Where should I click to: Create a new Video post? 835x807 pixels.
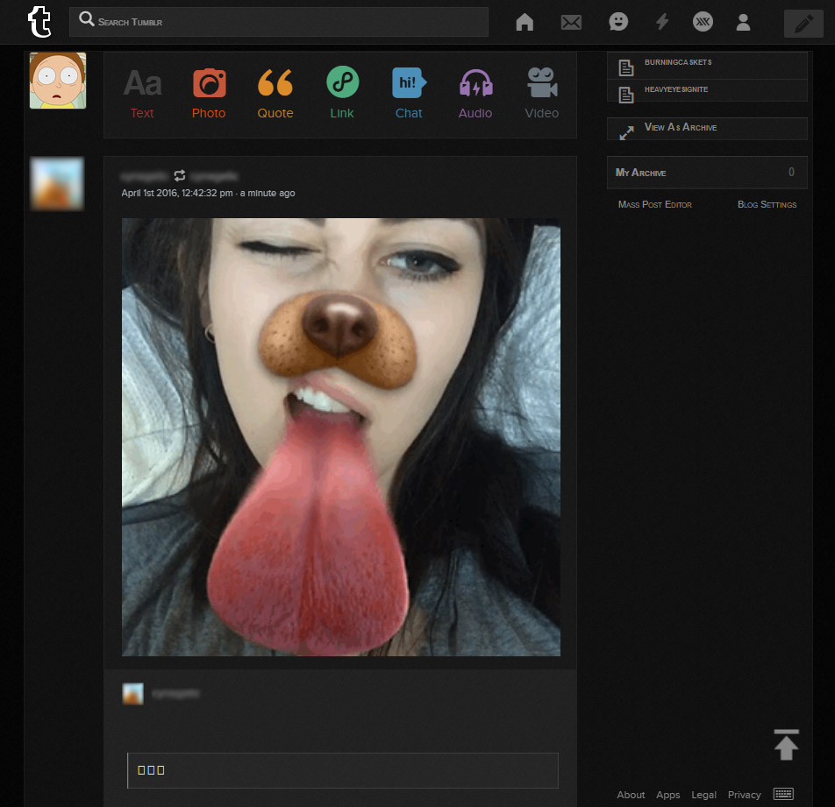tap(542, 94)
